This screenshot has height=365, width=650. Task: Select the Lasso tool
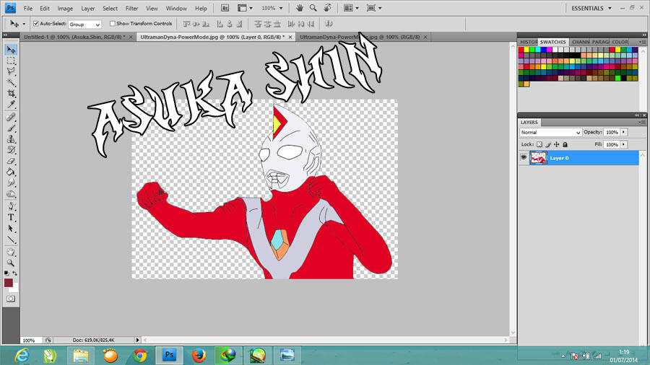11,71
